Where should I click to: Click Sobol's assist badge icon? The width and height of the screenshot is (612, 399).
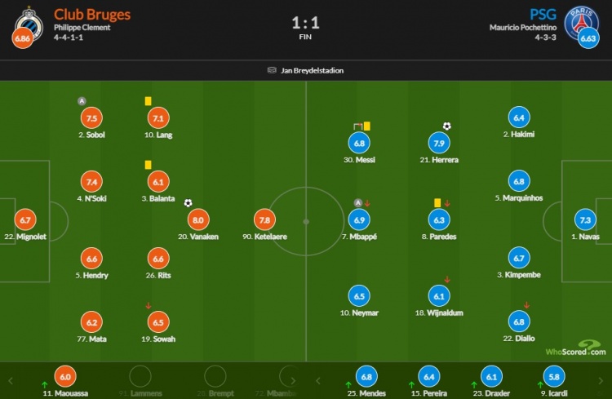point(82,101)
